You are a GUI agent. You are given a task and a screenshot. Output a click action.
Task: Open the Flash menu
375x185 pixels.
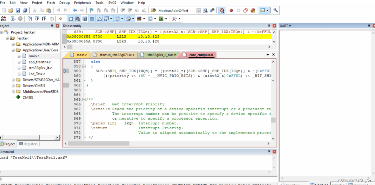click(x=51, y=3)
